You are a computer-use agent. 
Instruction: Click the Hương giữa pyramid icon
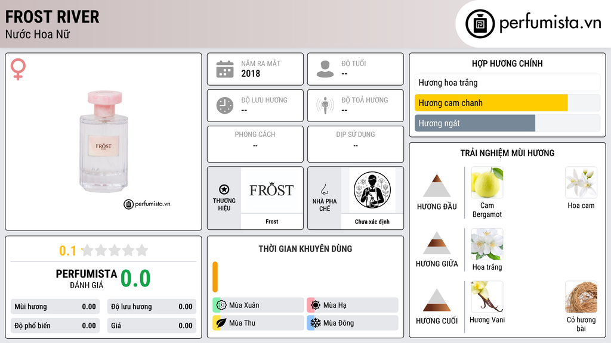437,243
